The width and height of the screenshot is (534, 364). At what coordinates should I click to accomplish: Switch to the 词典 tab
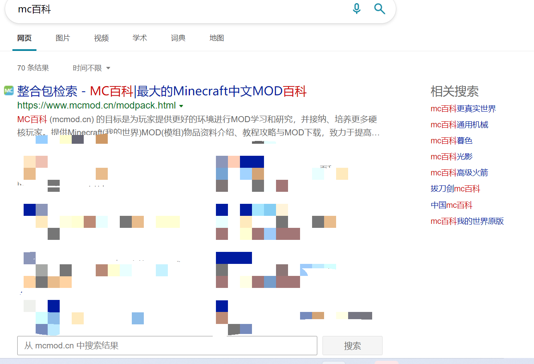(x=178, y=38)
